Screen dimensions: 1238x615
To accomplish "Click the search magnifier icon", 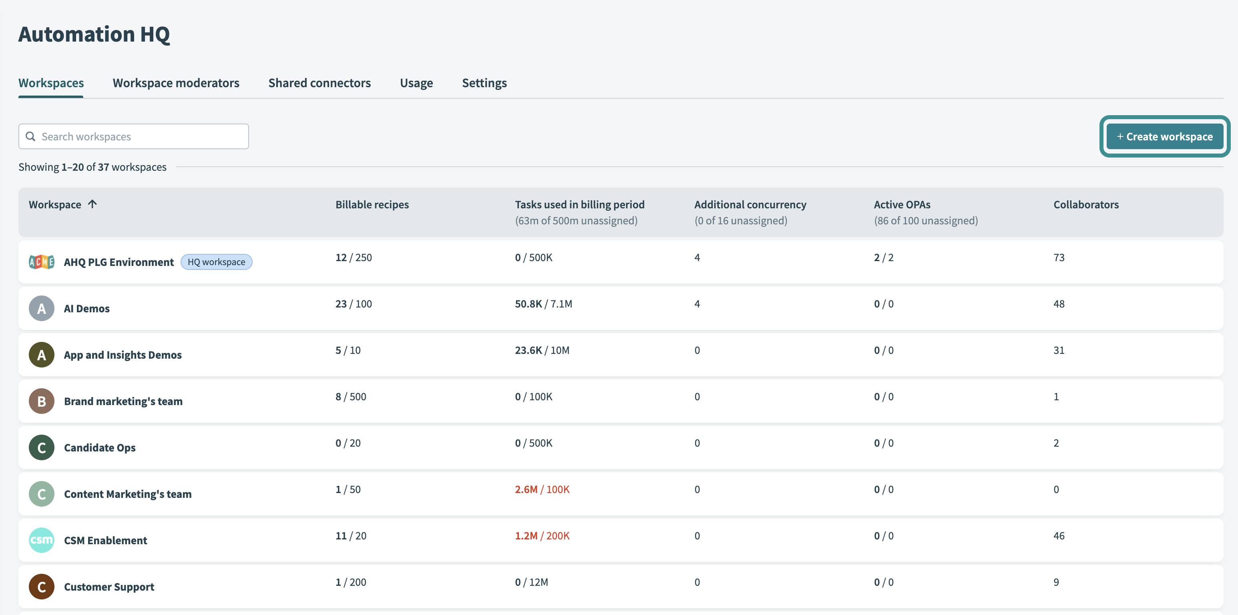I will (30, 136).
